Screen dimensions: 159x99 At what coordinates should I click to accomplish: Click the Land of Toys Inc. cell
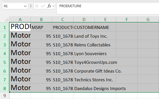point(84,36)
